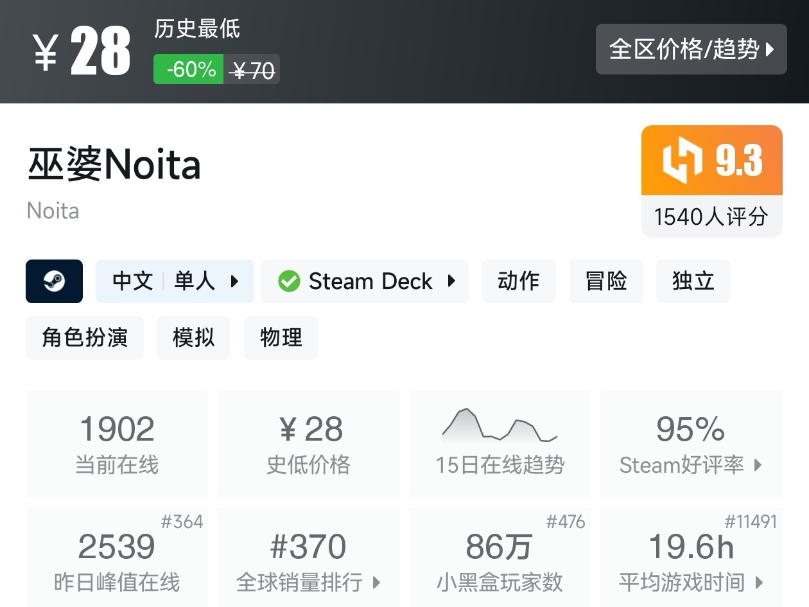This screenshot has height=607, width=809.
Task: Click the 当前在线 1902 stat card
Action: (x=117, y=443)
